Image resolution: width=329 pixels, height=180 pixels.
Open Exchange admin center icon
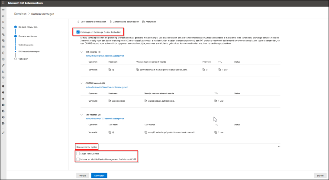coord(3,105)
